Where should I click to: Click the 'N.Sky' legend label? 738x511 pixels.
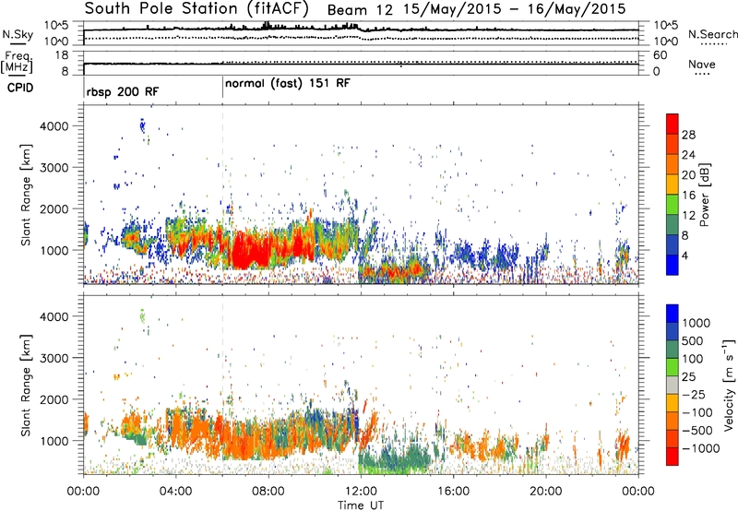(x=18, y=34)
